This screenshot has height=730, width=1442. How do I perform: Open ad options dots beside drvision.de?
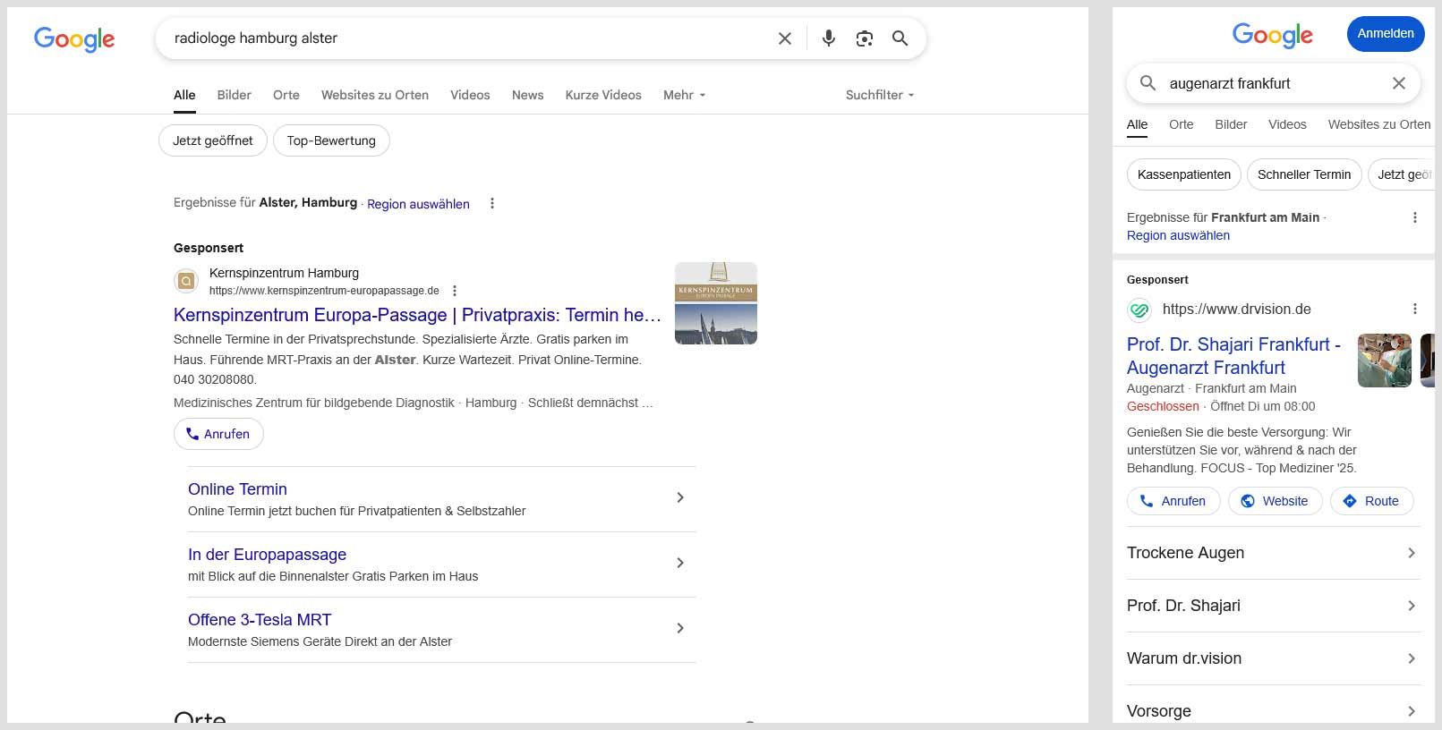[x=1415, y=309]
